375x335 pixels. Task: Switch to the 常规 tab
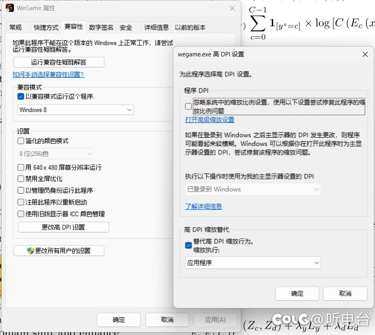(16, 27)
